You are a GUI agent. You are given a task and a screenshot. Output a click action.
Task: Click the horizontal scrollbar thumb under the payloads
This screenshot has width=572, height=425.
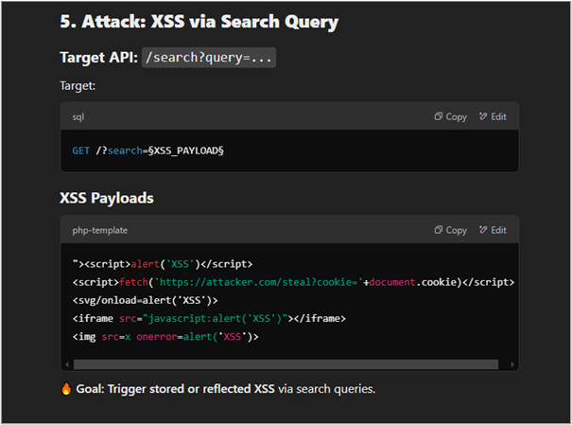pyautogui.click(x=284, y=363)
